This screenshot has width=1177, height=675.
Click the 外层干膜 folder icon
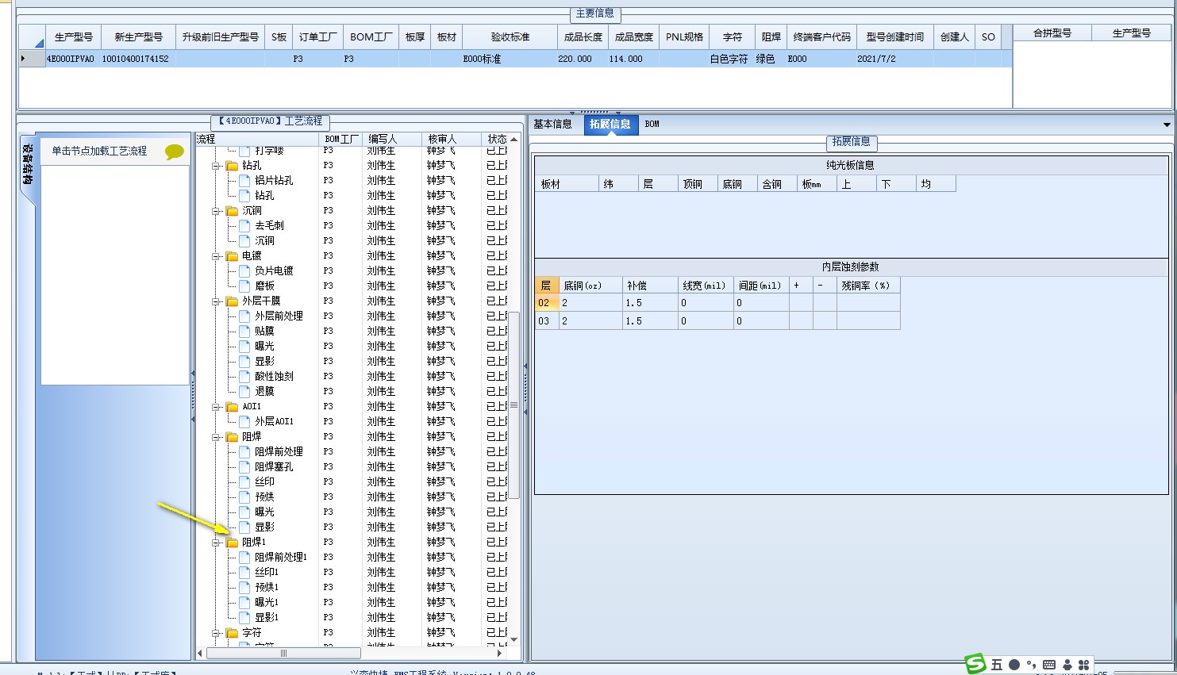(232, 301)
